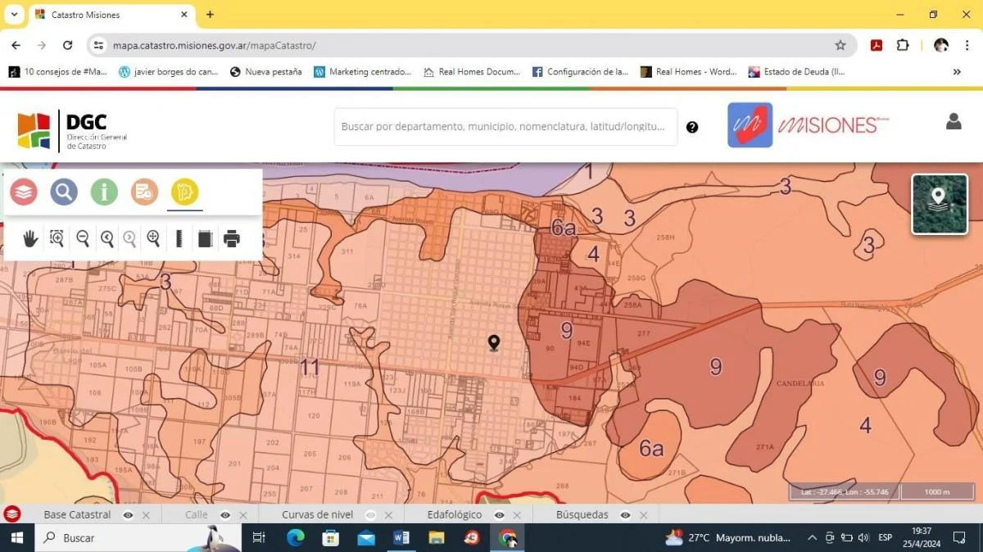Select the hand pan tool
Screen dimensions: 983x552
(30, 238)
